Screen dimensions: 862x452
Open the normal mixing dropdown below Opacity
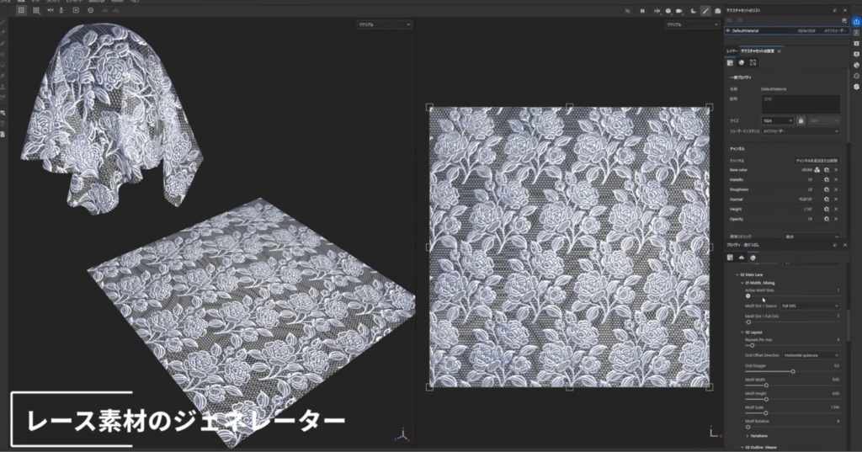[811, 237]
